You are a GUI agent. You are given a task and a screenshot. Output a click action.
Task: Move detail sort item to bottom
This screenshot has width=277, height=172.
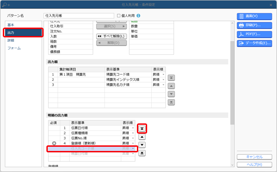(x=142, y=153)
